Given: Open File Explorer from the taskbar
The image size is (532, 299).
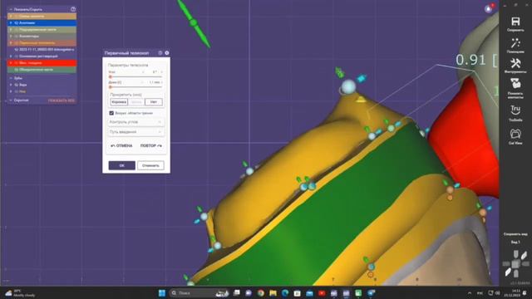Looking at the screenshot, I should click(273, 293).
